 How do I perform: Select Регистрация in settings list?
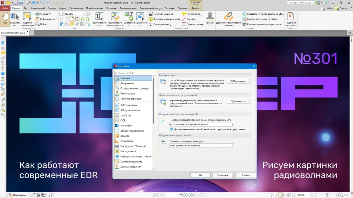pos(133,94)
